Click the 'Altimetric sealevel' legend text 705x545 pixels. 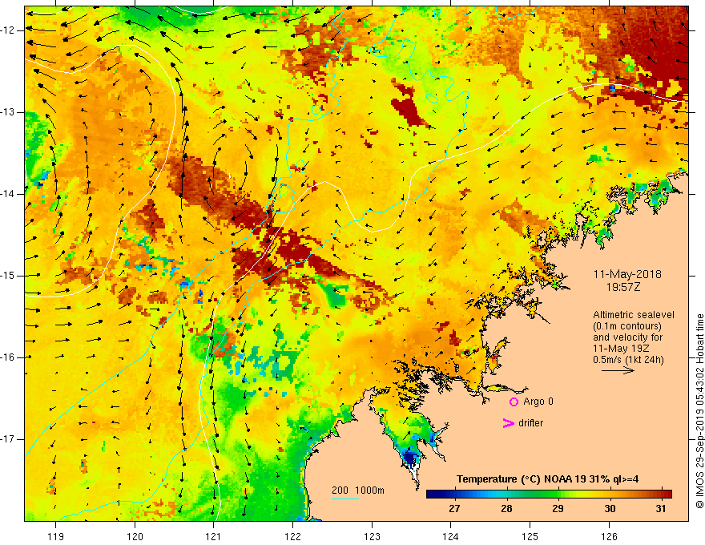click(634, 315)
